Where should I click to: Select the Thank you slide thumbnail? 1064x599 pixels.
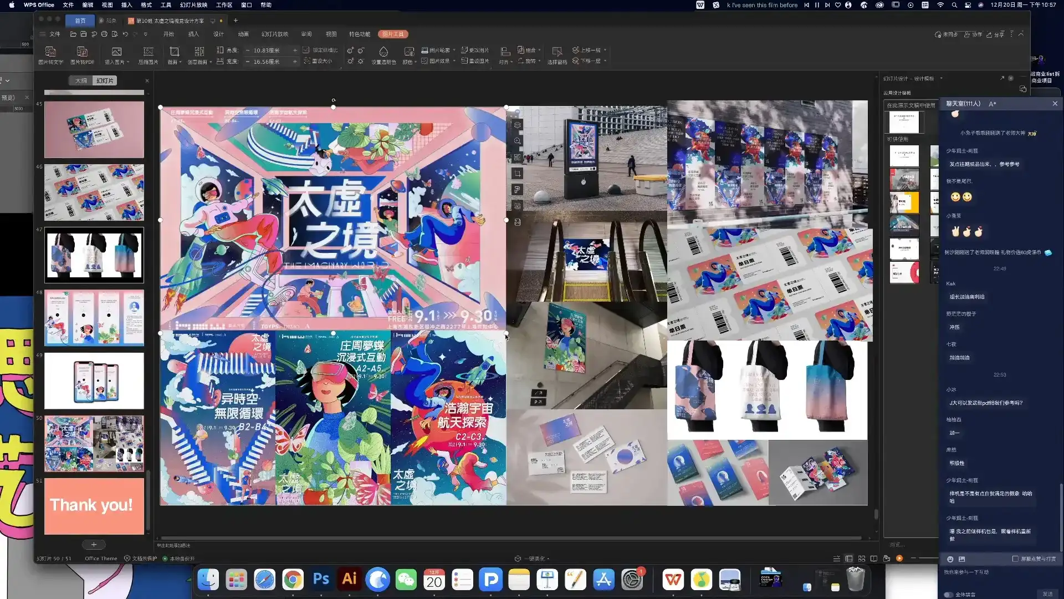pyautogui.click(x=94, y=505)
